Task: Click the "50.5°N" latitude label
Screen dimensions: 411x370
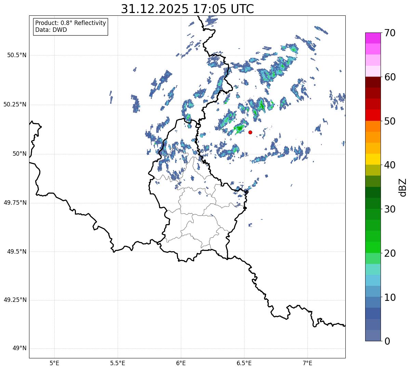Action: pyautogui.click(x=17, y=55)
